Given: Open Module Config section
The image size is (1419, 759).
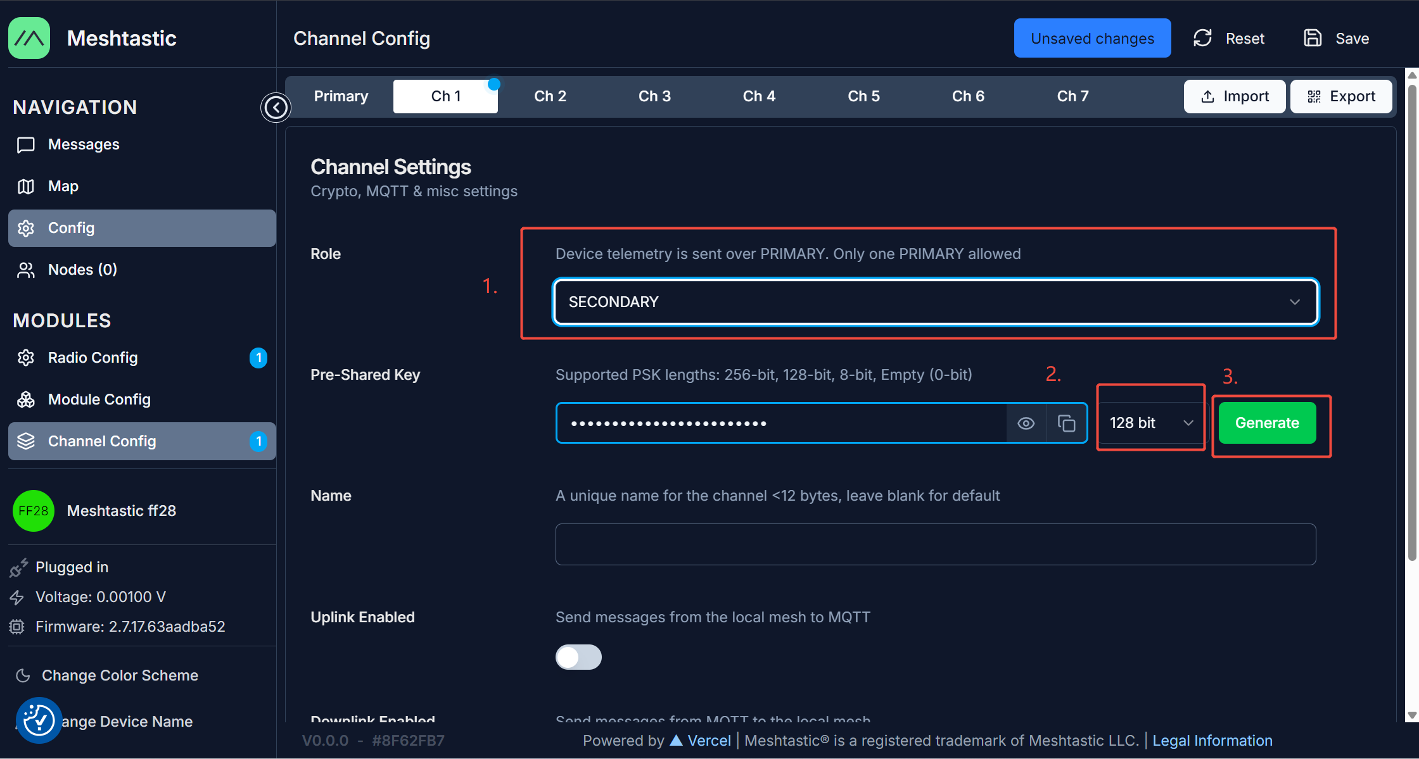Looking at the screenshot, I should pos(99,399).
